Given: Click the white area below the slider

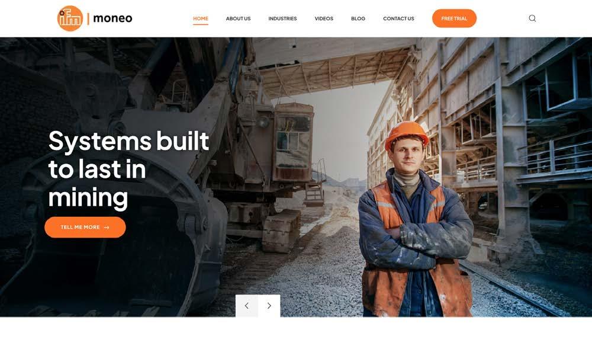Looking at the screenshot, I should 296,335.
